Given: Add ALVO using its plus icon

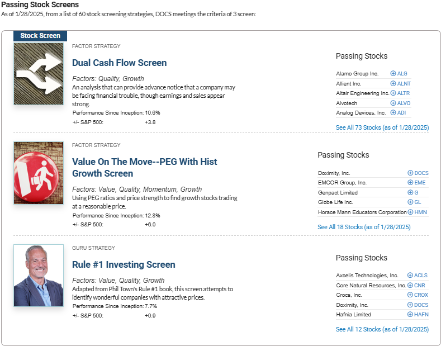Looking at the screenshot, I should tap(393, 103).
